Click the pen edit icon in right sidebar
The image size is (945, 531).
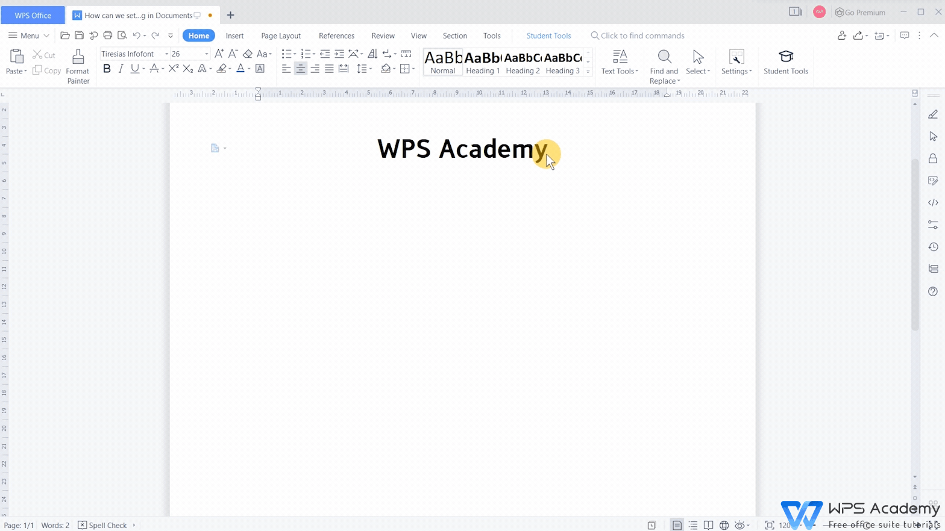[933, 114]
